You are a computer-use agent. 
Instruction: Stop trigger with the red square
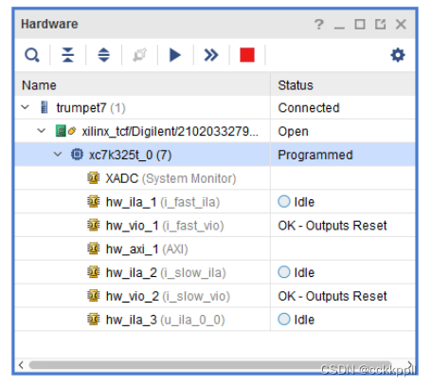247,55
